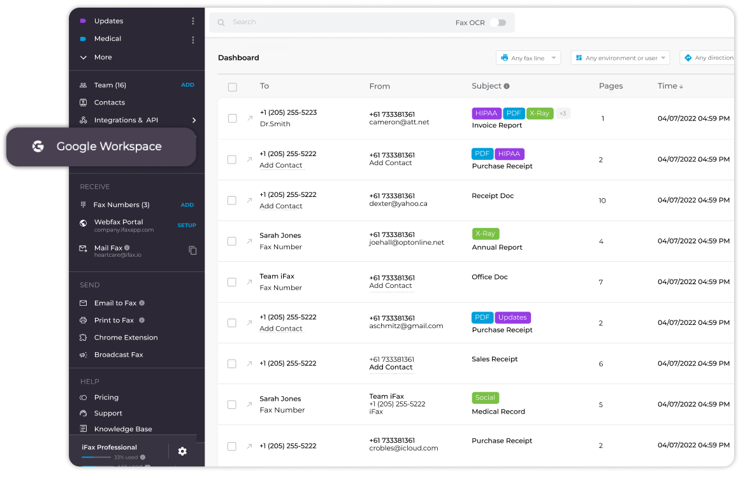The height and width of the screenshot is (481, 745).
Task: Click copy icon next to Mail Fax
Action: [x=192, y=250]
